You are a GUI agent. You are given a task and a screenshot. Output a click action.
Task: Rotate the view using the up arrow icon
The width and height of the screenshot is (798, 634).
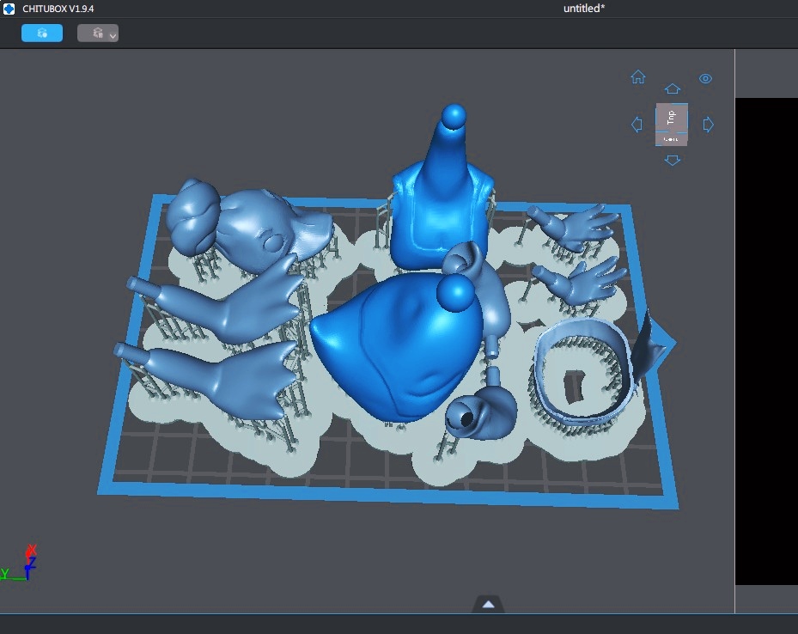pos(673,88)
